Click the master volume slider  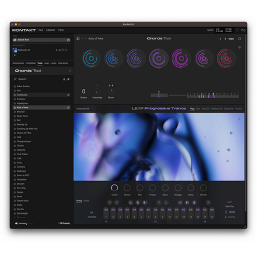(x=27, y=224)
